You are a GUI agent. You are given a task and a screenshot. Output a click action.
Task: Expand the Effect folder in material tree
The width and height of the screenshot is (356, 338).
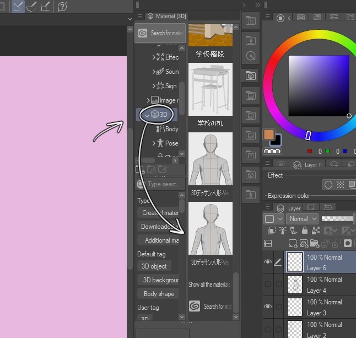[x=154, y=57]
